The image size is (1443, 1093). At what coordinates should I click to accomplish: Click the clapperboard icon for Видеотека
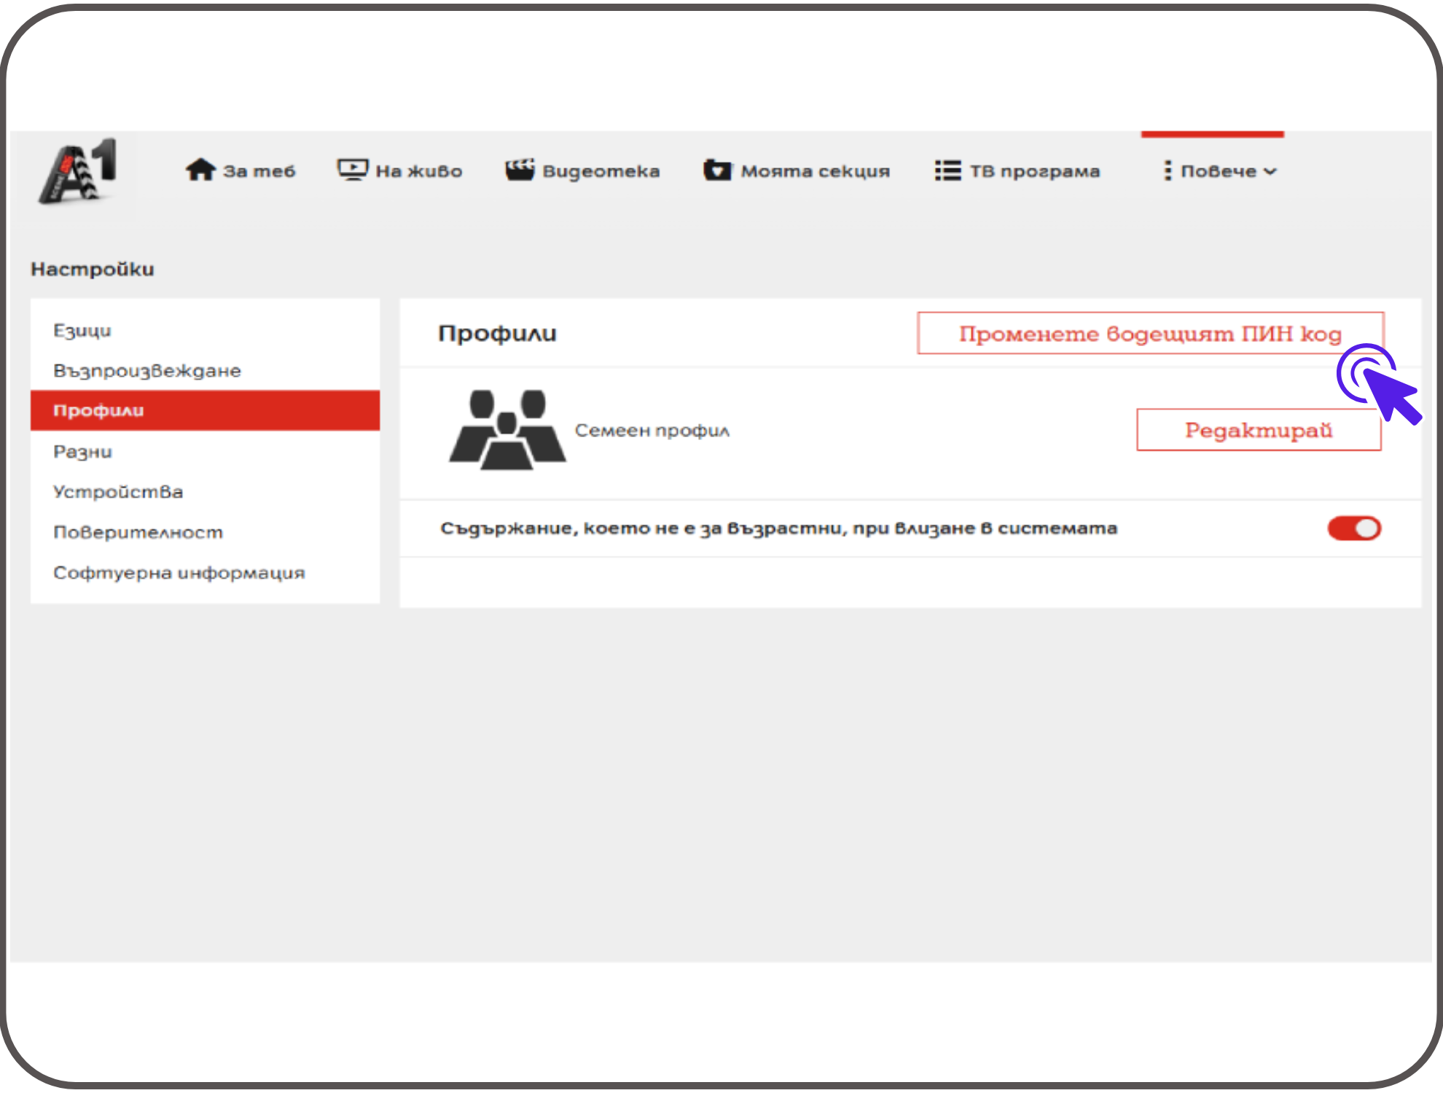point(520,171)
